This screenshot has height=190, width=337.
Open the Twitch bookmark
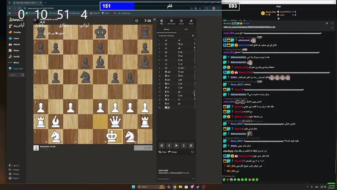[x=105, y=13]
